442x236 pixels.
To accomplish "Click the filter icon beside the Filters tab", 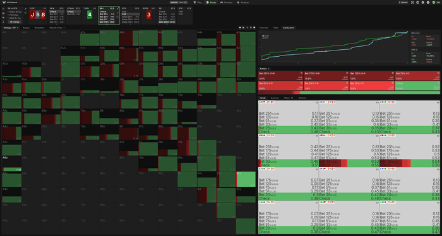I will 292,98.
